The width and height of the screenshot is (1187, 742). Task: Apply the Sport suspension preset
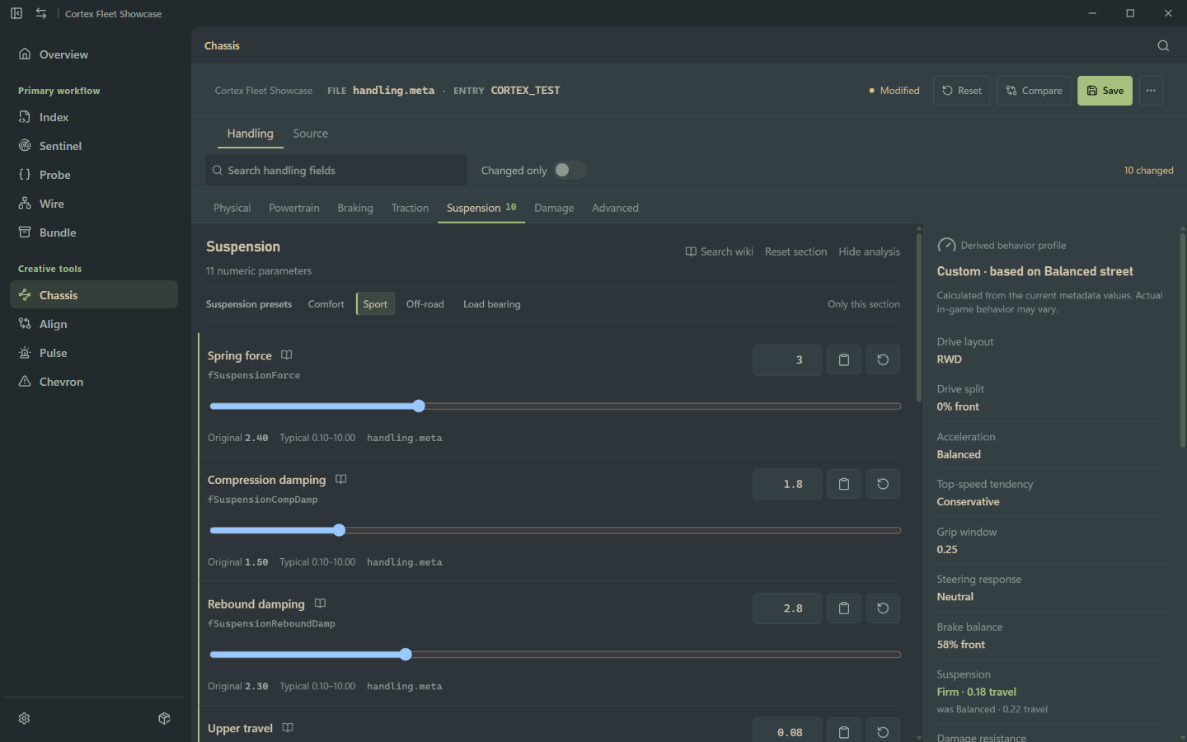click(375, 304)
